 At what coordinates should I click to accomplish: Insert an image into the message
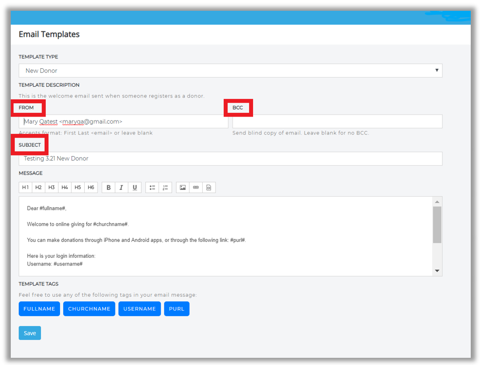(183, 187)
